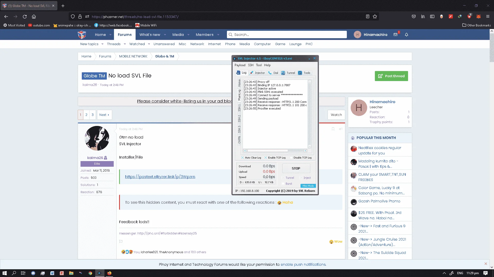This screenshot has height=277, width=494.
Task: Expand the Home nav dropdown arrow
Action: (x=110, y=35)
